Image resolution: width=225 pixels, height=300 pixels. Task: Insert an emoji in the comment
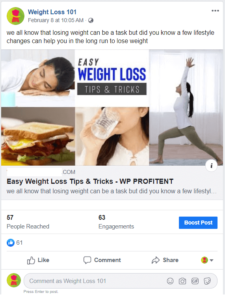(170, 281)
